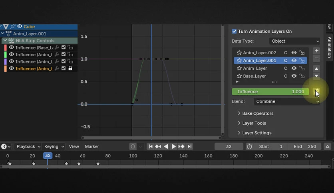Hide the red Influence (Base_La) curve

(x=12, y=47)
